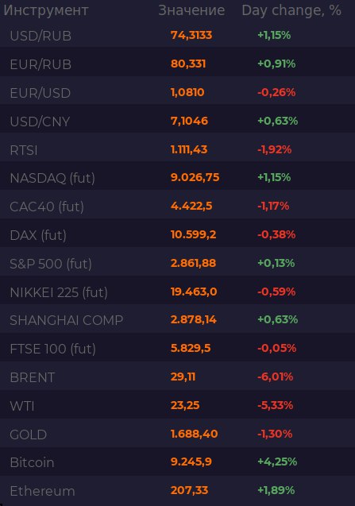Open the GOLD instrument row
Screen dimensions: 355x506
[178, 434]
